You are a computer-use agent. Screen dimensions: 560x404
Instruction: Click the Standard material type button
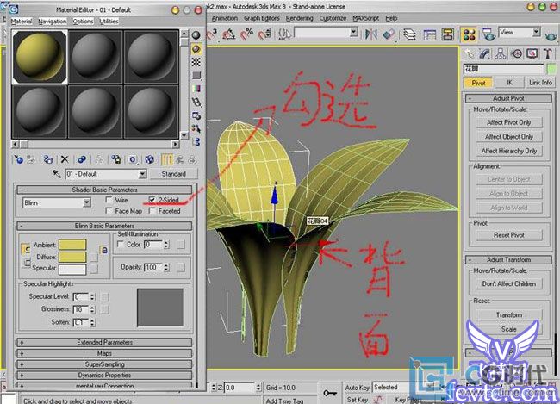(x=173, y=174)
